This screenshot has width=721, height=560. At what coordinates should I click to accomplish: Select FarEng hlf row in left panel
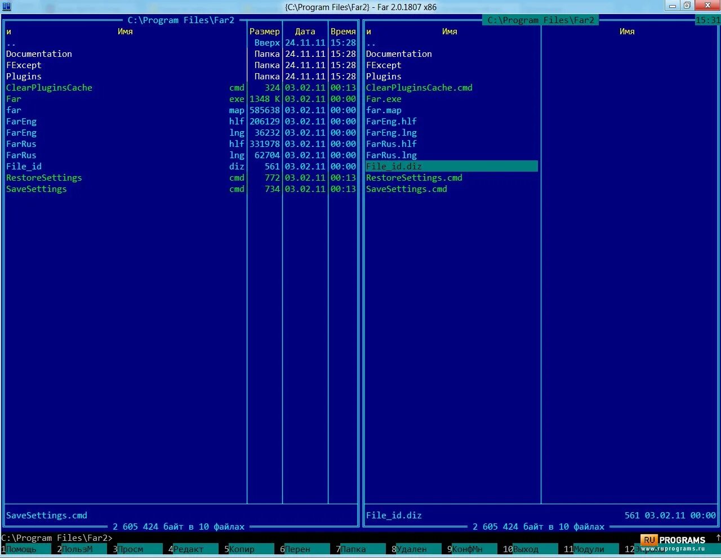[180, 122]
